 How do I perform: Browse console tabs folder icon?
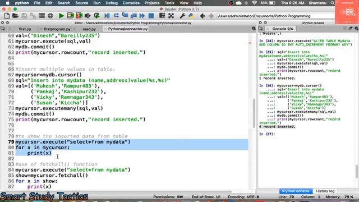click(260, 29)
